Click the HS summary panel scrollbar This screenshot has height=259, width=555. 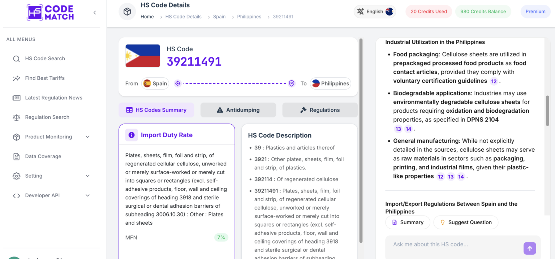[361, 141]
